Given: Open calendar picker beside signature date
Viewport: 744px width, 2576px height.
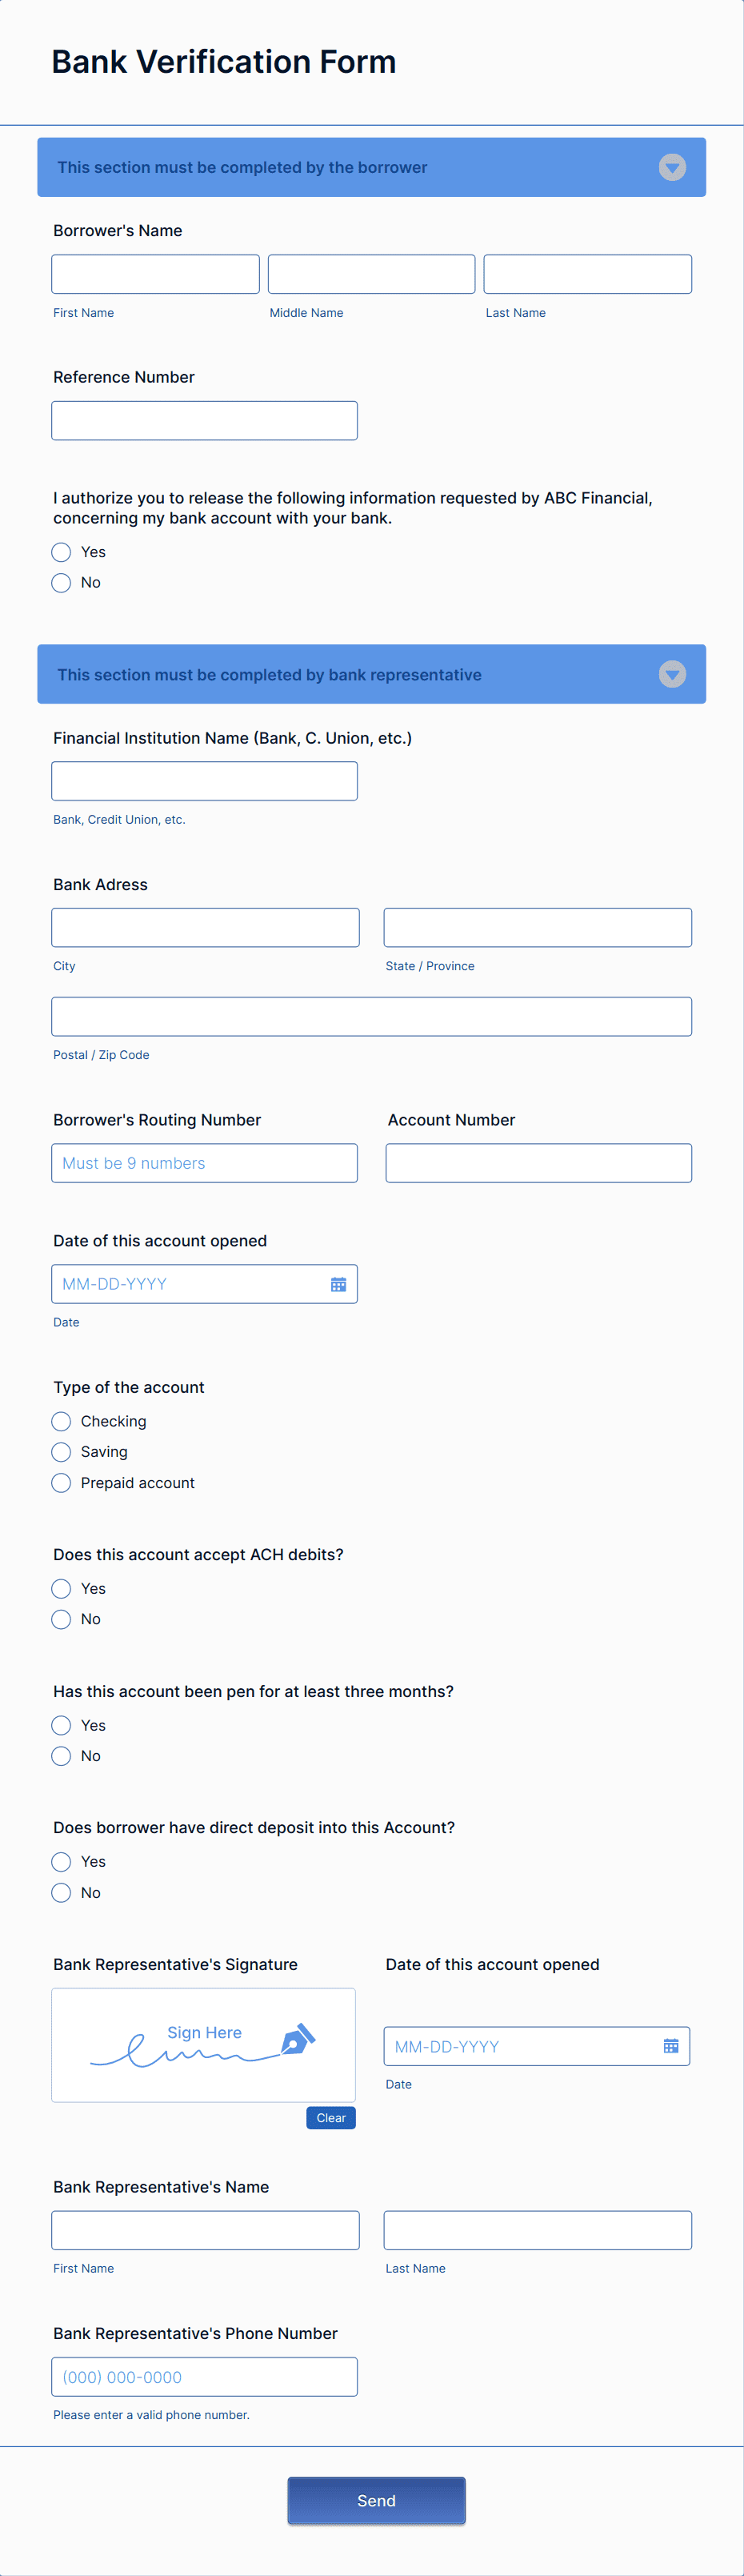Looking at the screenshot, I should (x=670, y=2046).
